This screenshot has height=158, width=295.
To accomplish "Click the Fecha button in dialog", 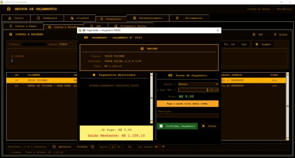I will [209, 126].
